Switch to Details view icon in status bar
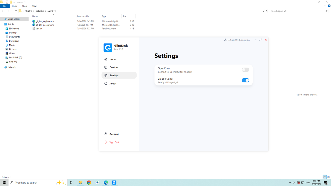 pos(324,177)
